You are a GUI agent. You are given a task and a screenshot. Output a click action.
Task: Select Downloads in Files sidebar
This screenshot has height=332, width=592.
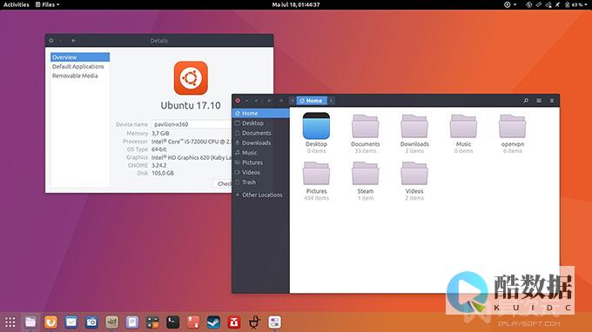pos(260,143)
